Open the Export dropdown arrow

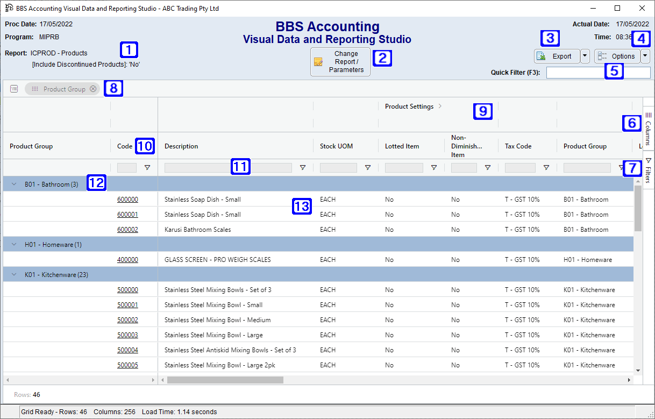click(x=585, y=56)
